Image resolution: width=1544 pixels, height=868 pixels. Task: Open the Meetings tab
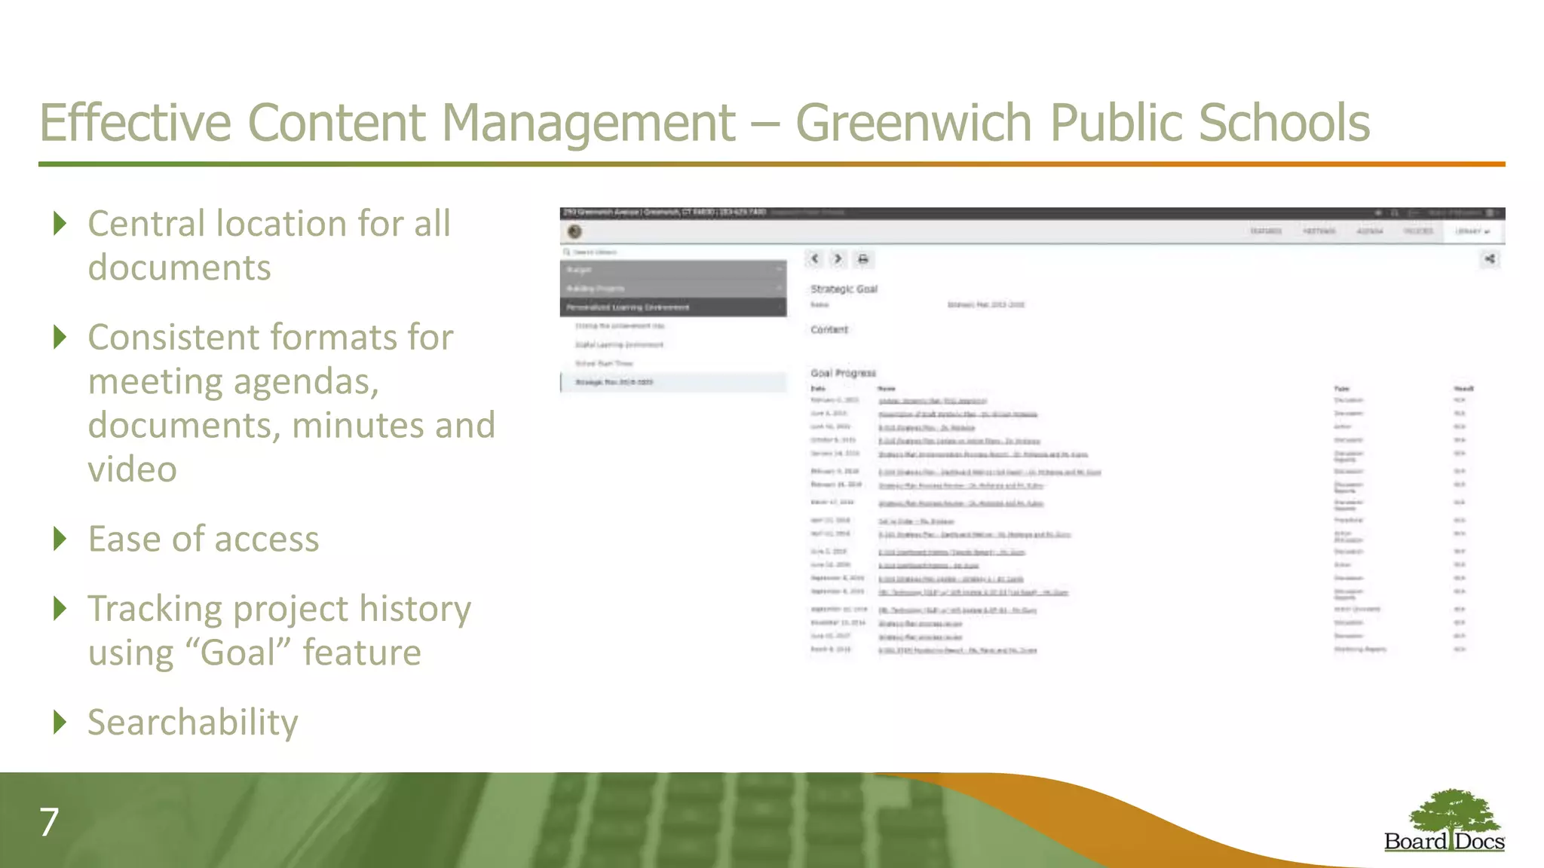[1319, 231]
